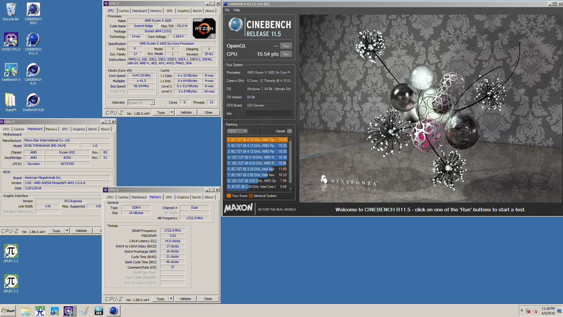Screen dimensions: 563x317
Task: Switch to Caches tab in top CPU-Z
Action: 123,11
